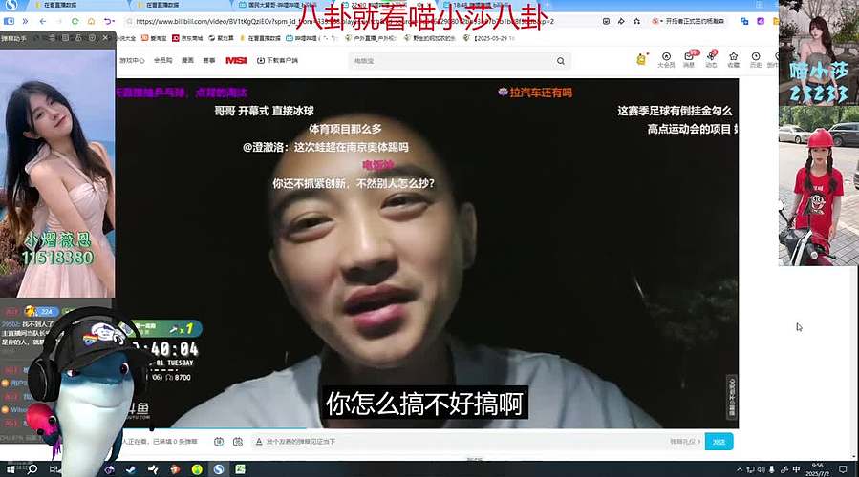This screenshot has width=859, height=477.
Task: Open the 聚划算 bookmark
Action: point(221,38)
